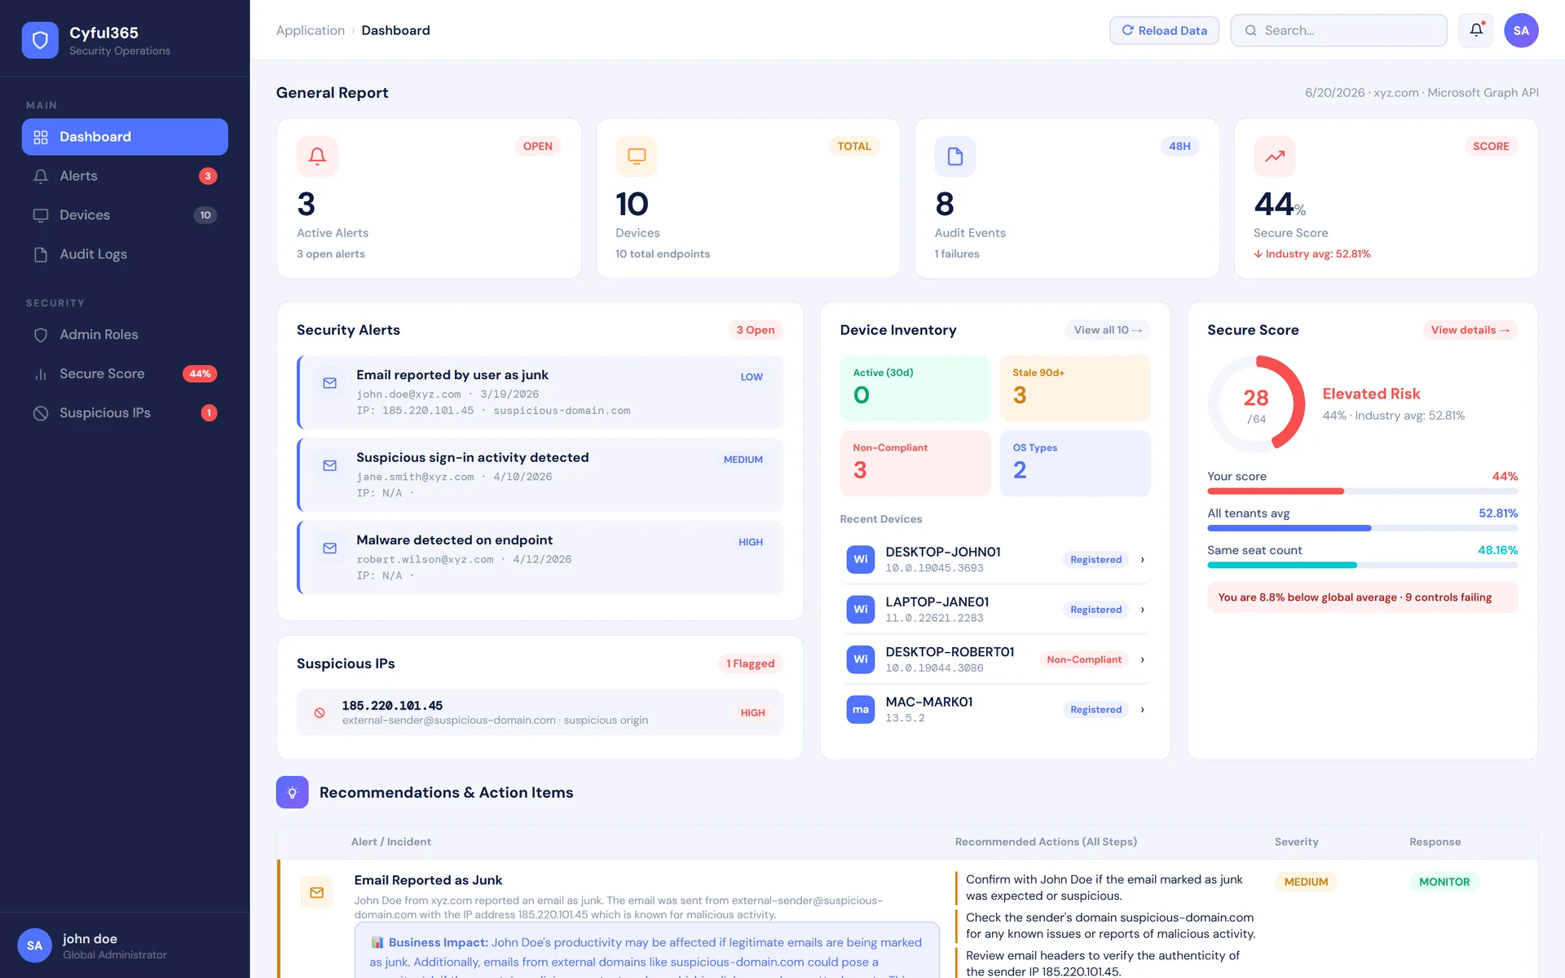Expand the MAC-MARK01 row chevron
1565x978 pixels.
click(1142, 709)
